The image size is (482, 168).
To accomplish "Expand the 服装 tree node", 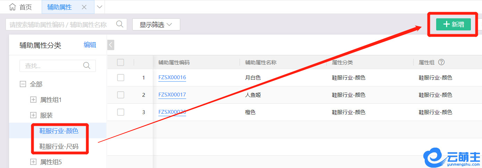I will point(33,115).
